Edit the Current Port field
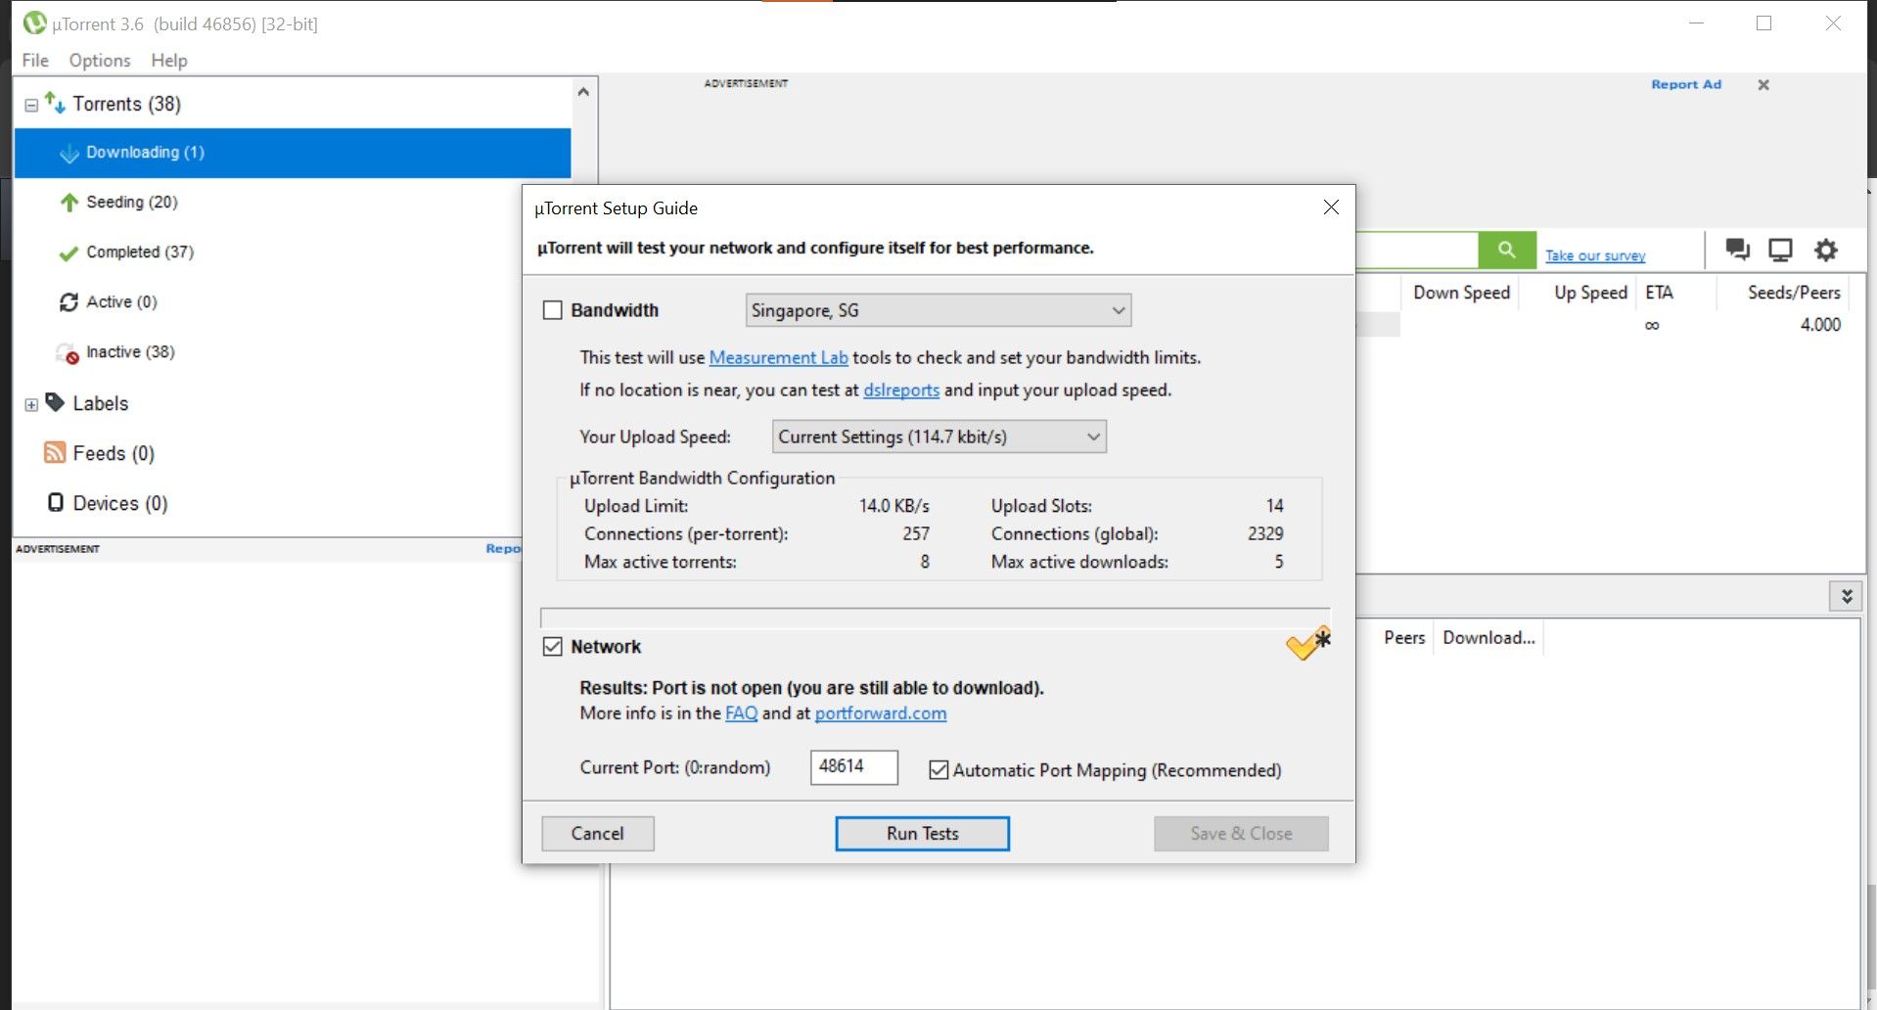1877x1010 pixels. [852, 767]
